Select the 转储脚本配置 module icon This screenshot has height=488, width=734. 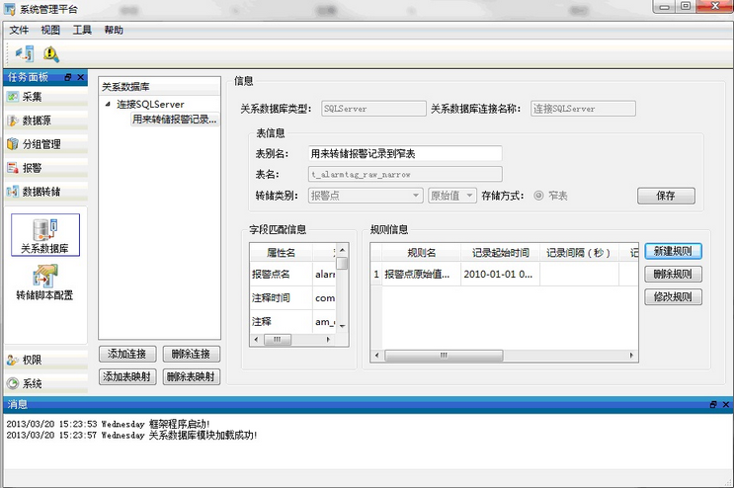[x=44, y=283]
